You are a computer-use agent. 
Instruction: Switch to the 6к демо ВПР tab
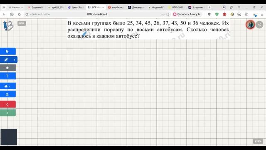(x=156, y=7)
